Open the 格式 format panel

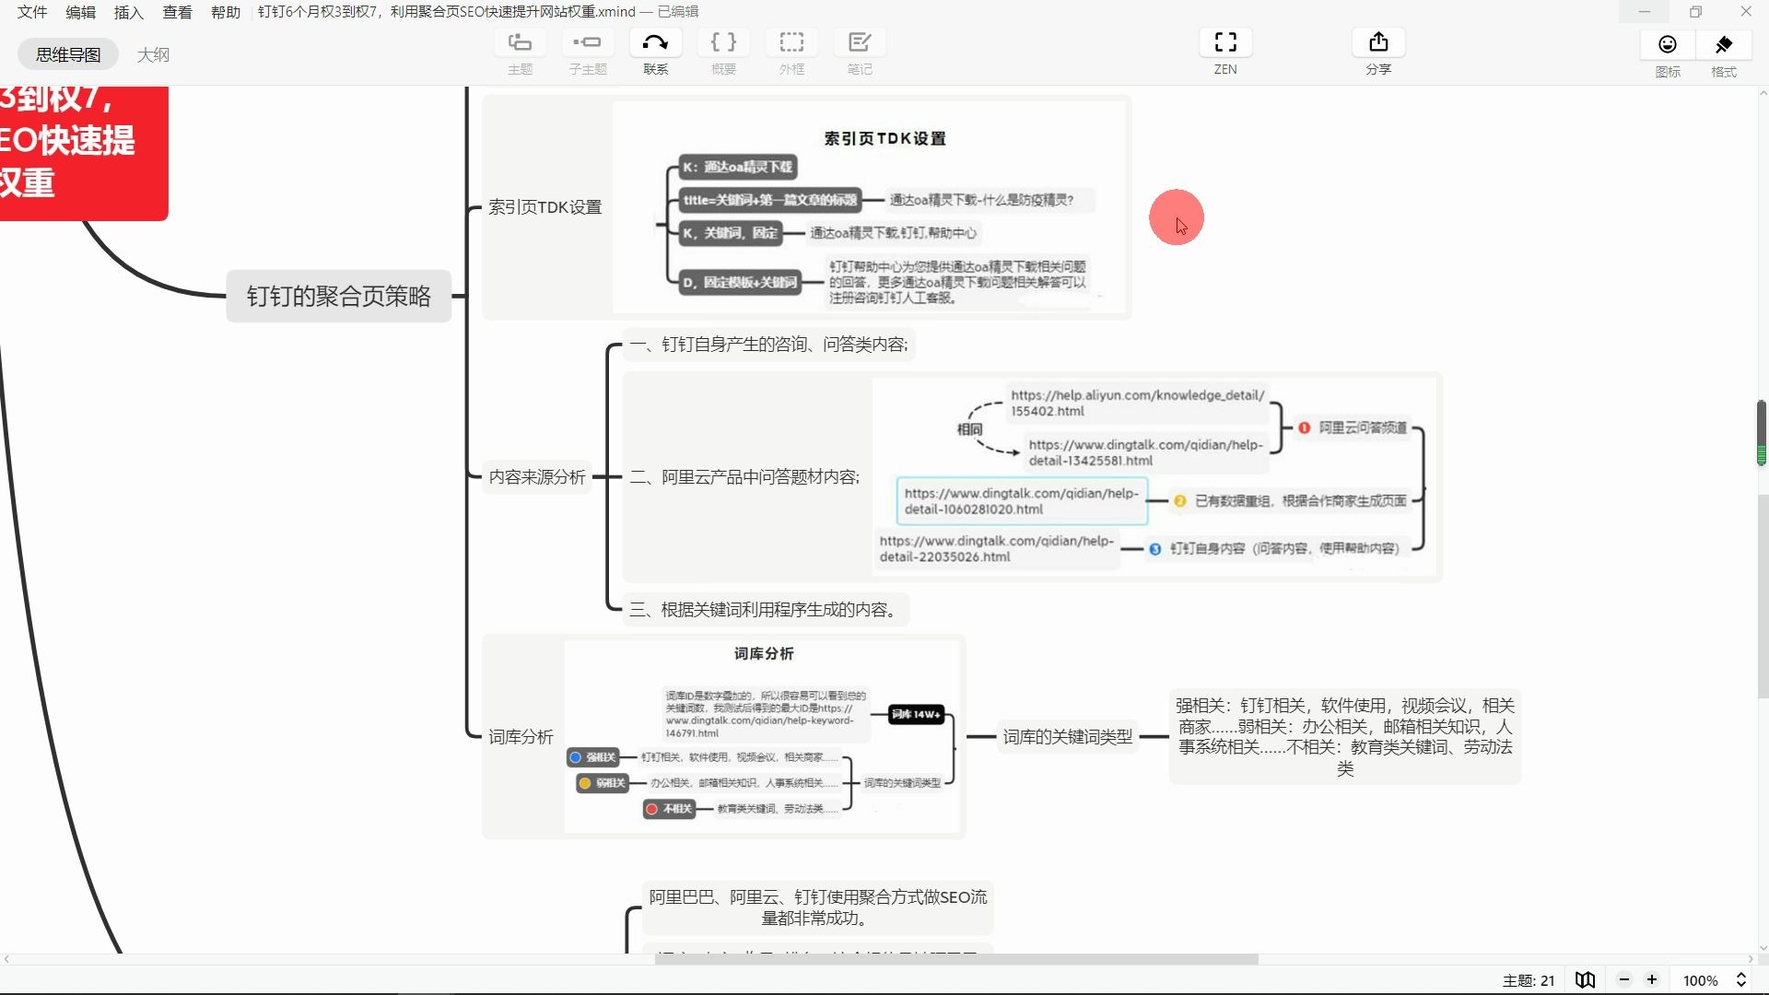click(x=1724, y=54)
